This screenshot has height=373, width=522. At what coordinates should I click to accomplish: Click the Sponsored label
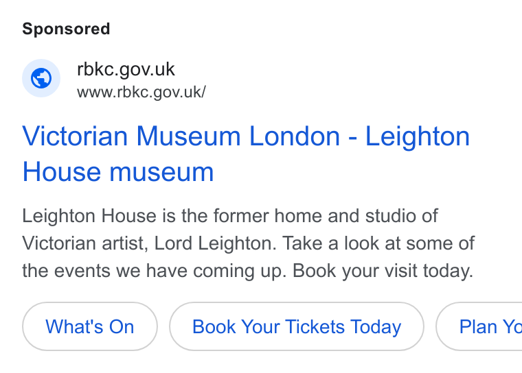pos(66,29)
